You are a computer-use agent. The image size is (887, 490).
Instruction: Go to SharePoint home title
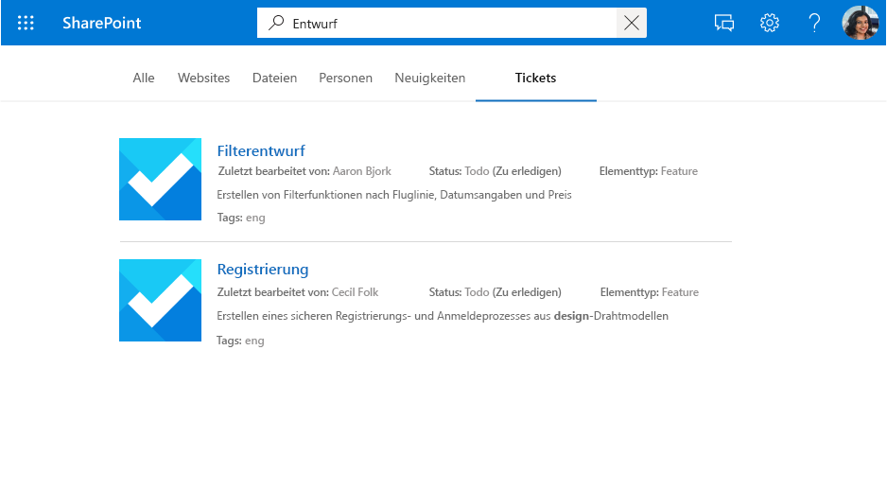102,23
